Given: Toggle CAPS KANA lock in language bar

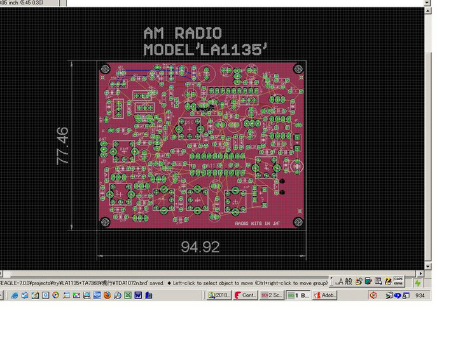Looking at the screenshot, I should [x=398, y=281].
